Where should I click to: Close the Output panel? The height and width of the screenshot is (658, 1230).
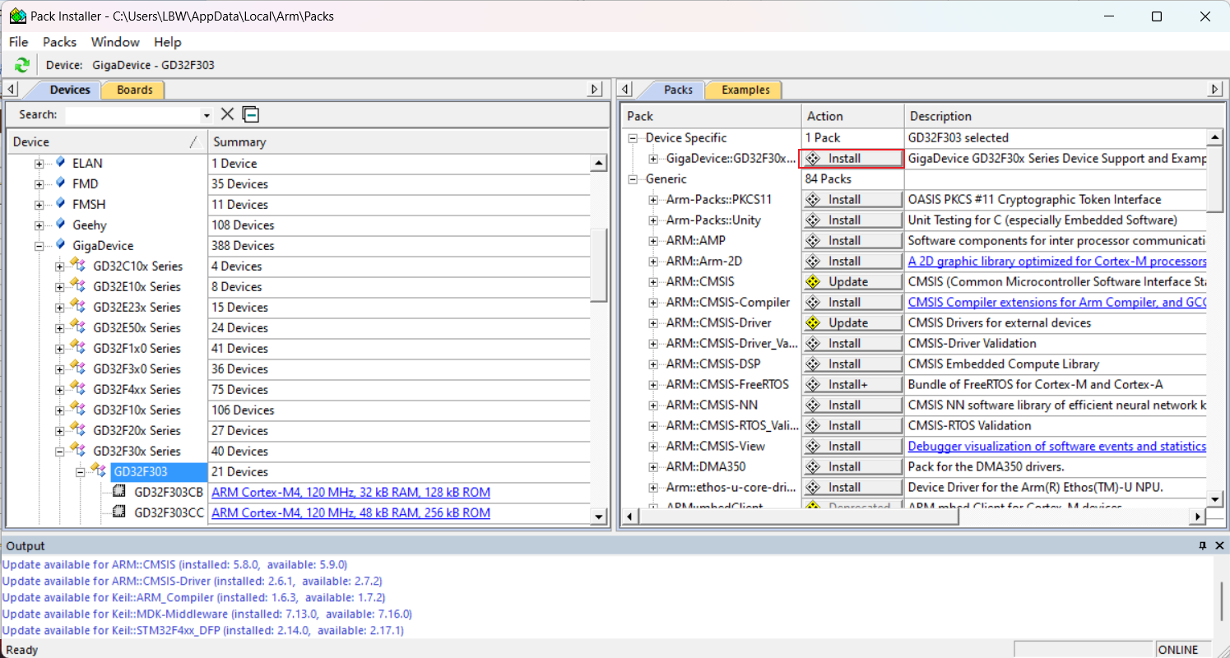(1219, 546)
